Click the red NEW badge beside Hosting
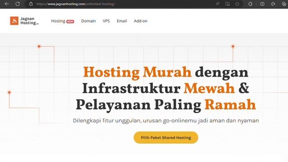The height and width of the screenshot is (162, 288). (x=70, y=22)
